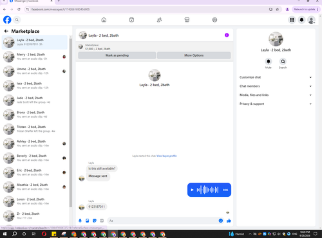Viewport: 322px width, 238px height.
Task: Open the Umme - 2 bed, 2bath chat
Action: point(35,71)
